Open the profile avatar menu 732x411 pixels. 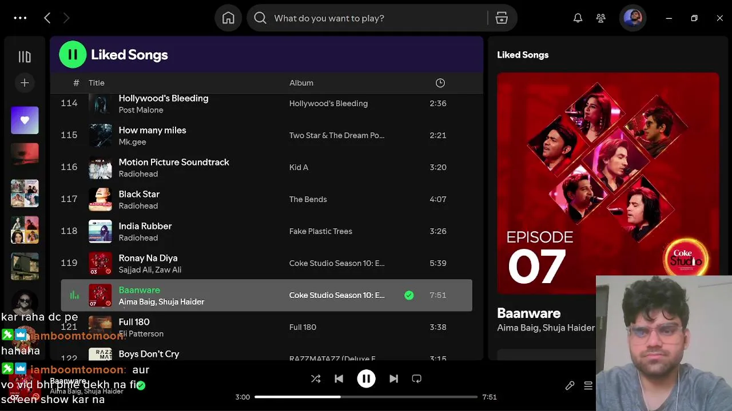pyautogui.click(x=632, y=18)
